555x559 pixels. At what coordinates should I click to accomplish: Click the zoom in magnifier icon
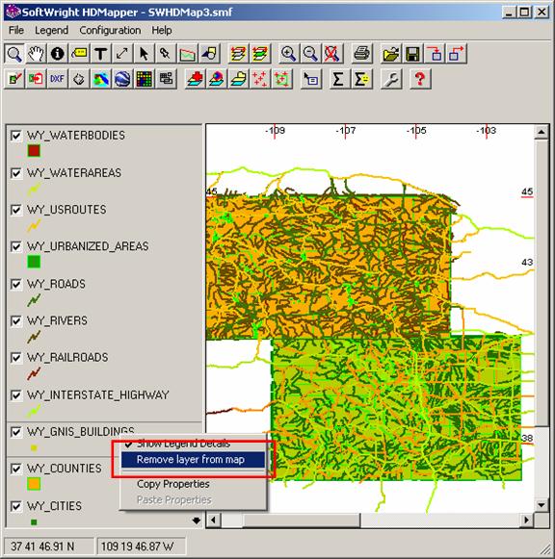tap(288, 54)
